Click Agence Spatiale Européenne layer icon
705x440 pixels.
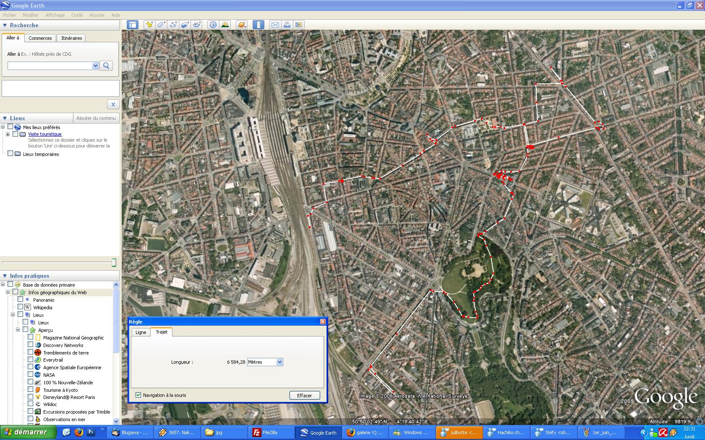pyautogui.click(x=37, y=367)
